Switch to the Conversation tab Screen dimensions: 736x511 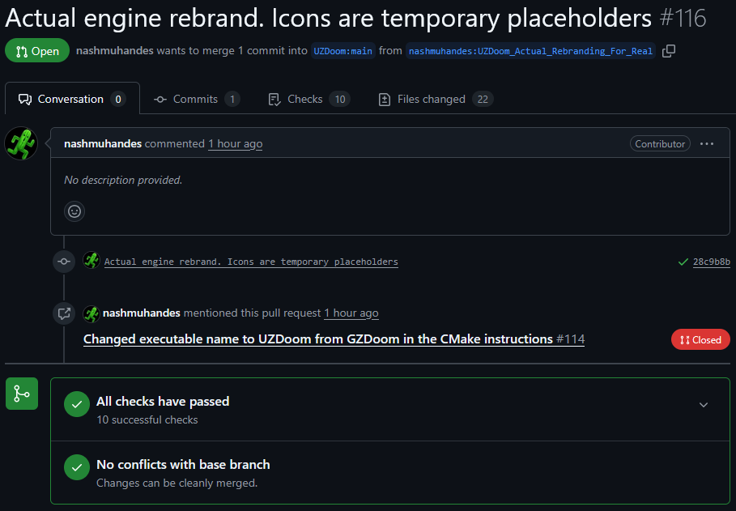coord(72,99)
